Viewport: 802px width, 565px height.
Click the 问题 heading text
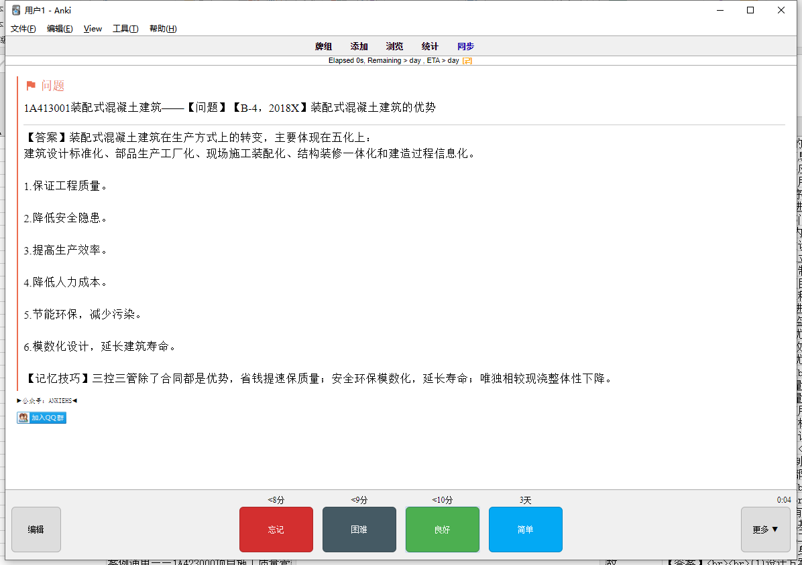pyautogui.click(x=53, y=86)
